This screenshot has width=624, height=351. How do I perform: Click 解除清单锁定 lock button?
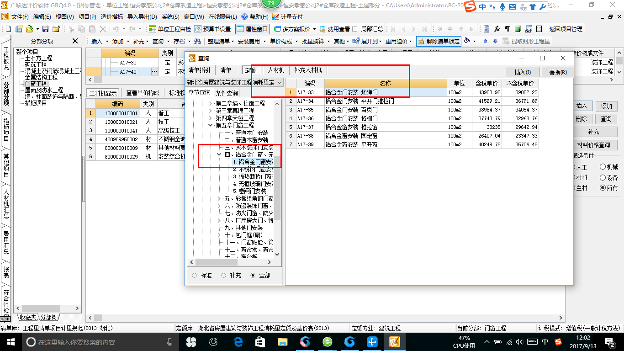(x=439, y=41)
